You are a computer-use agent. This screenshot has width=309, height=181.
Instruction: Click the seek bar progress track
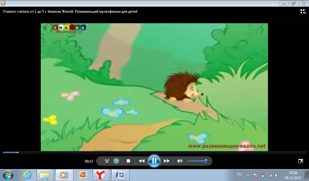(154, 152)
